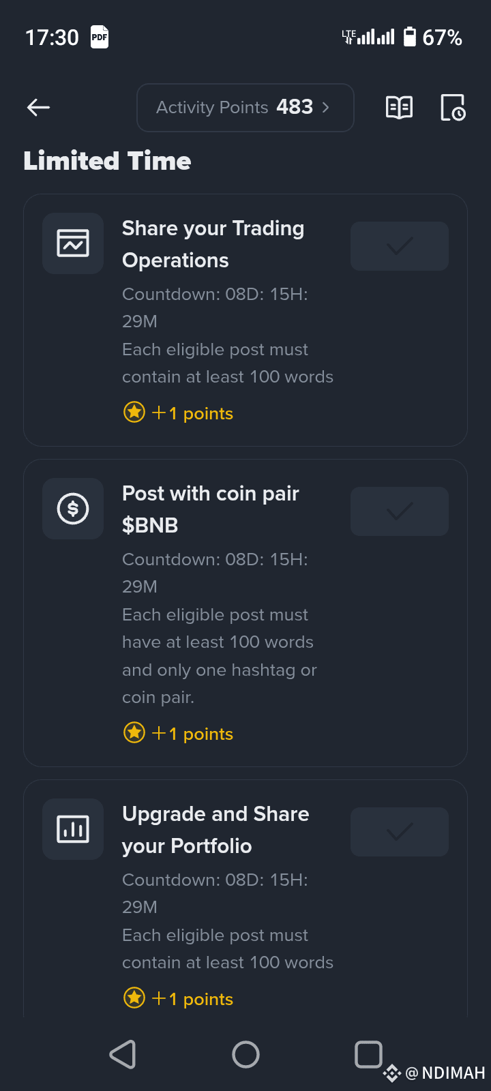The width and height of the screenshot is (491, 1091).
Task: Check off Share your Trading Operations task
Action: [400, 246]
